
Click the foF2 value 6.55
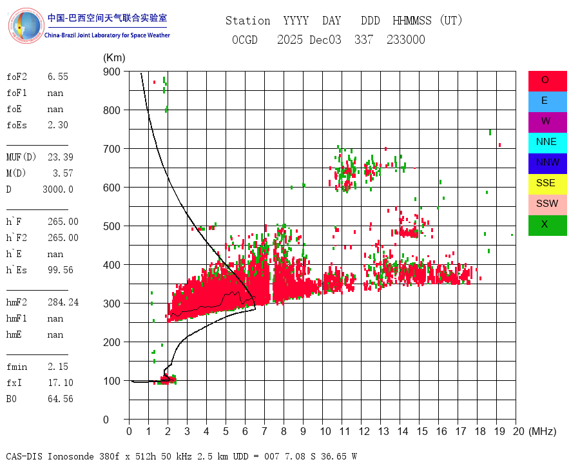pos(58,77)
